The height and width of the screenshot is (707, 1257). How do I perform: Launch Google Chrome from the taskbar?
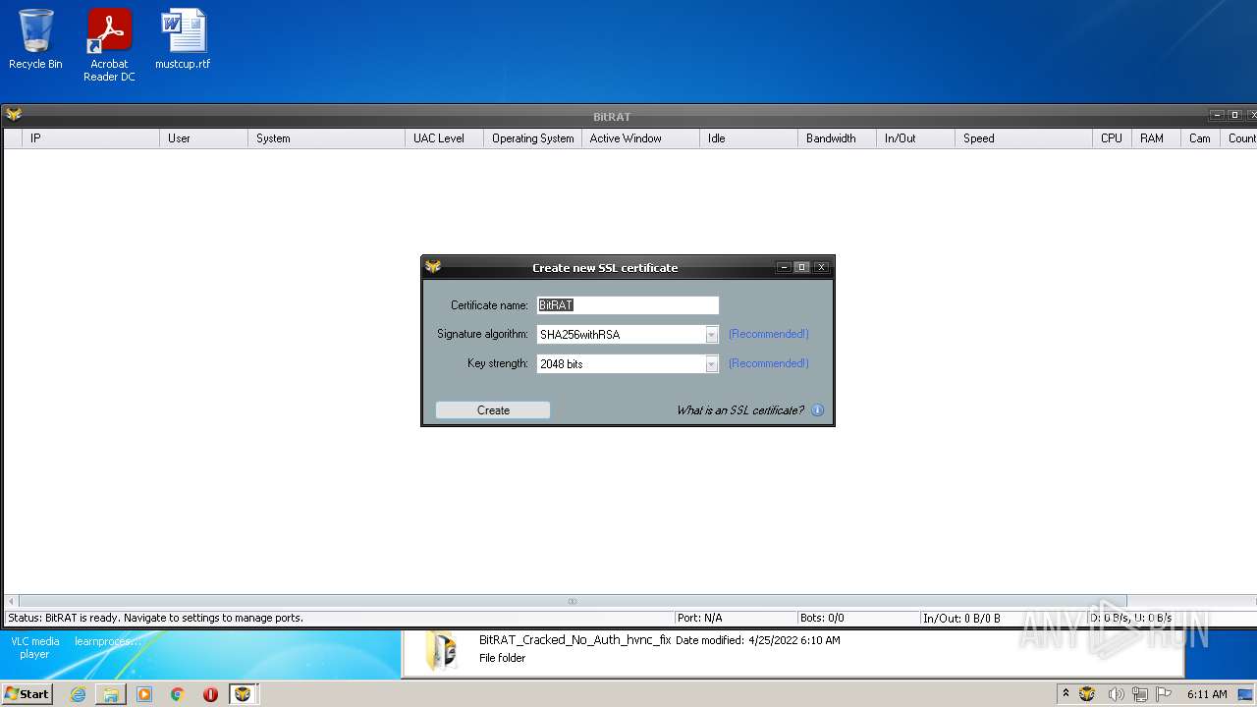tap(178, 694)
